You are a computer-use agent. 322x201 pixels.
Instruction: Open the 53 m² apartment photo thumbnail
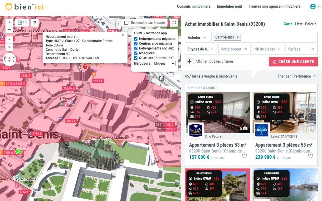pos(218,113)
